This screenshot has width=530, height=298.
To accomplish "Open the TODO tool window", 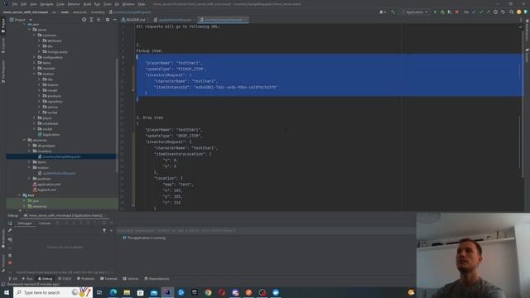I will coord(65,279).
